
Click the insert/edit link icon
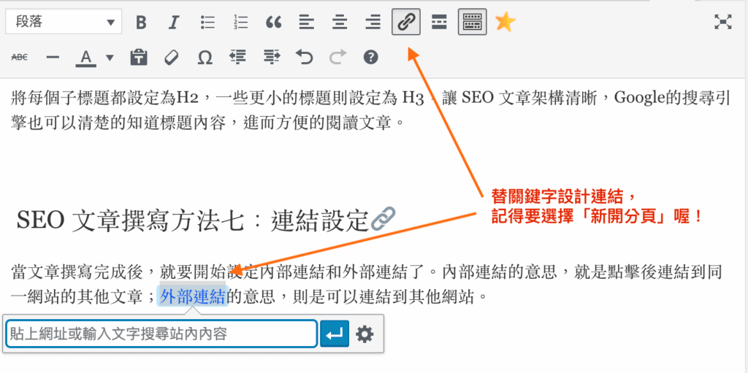click(406, 23)
